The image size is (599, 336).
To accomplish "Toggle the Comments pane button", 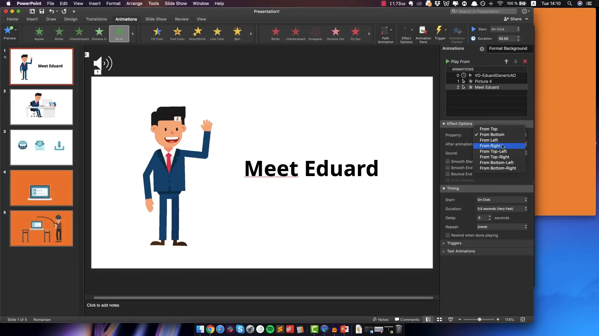I will coord(407,320).
